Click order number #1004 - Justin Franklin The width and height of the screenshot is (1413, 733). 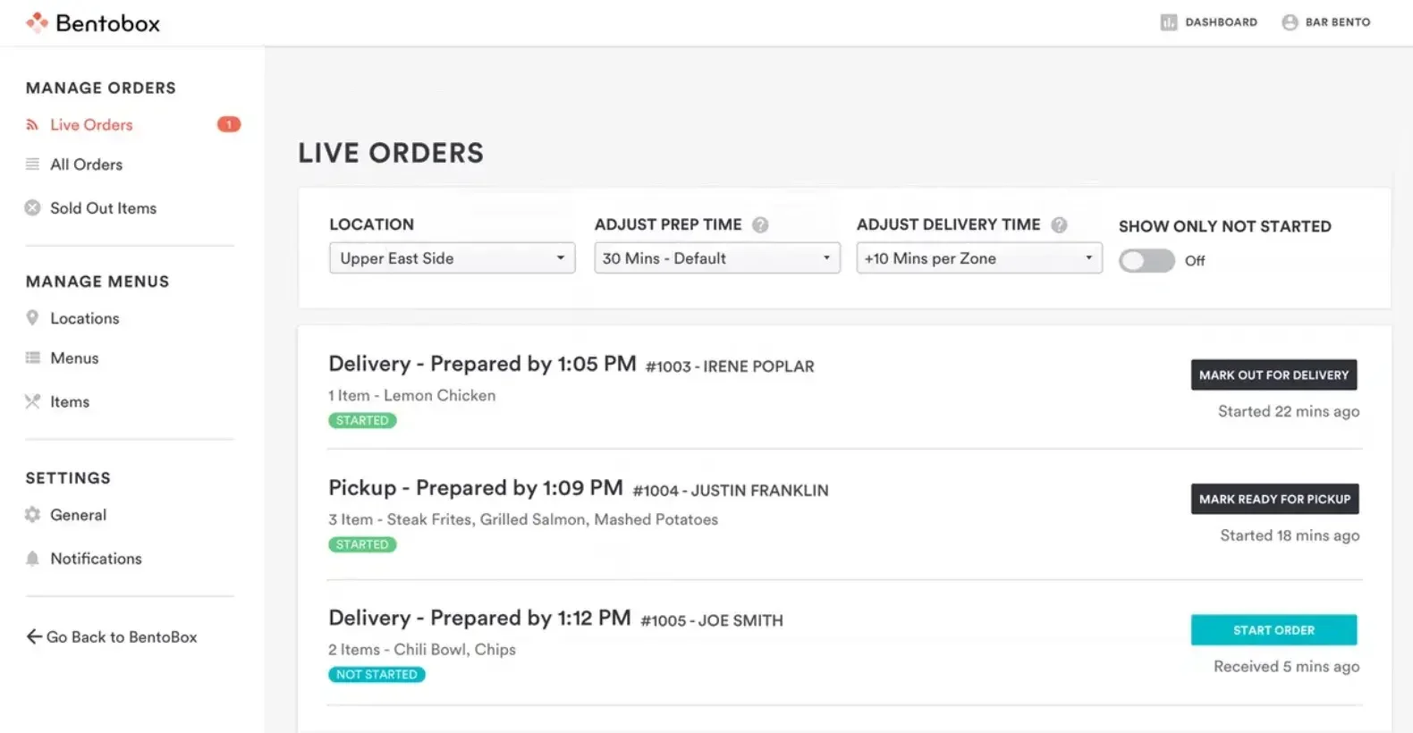point(731,491)
